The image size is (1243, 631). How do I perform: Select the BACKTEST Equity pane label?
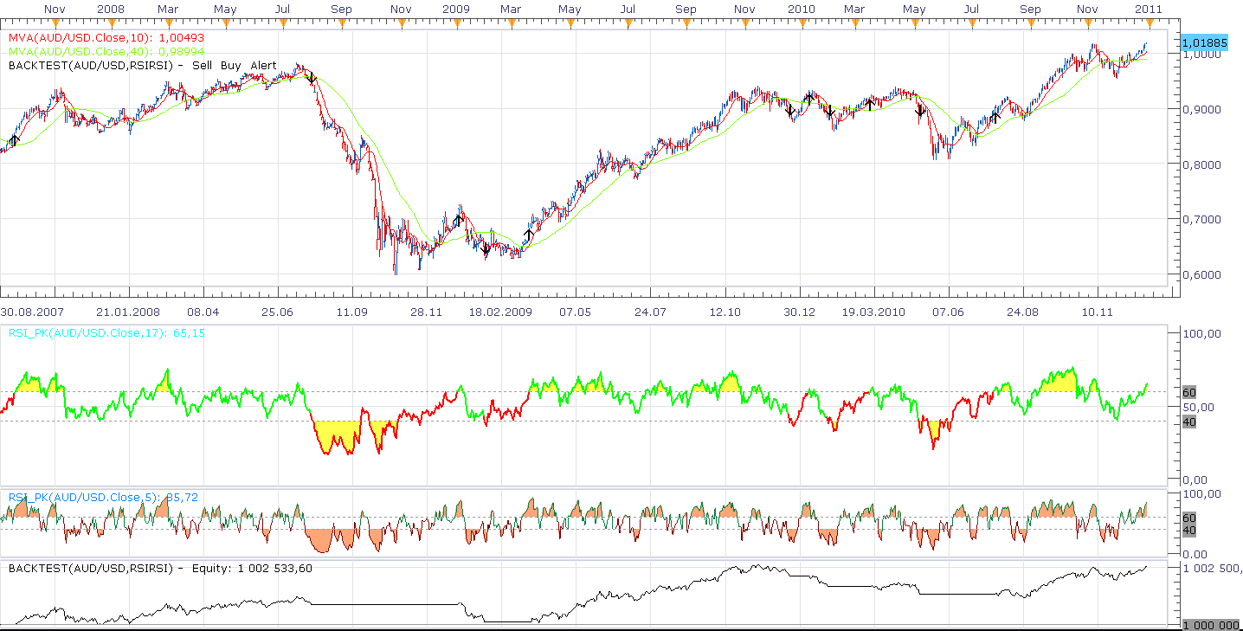click(x=160, y=569)
